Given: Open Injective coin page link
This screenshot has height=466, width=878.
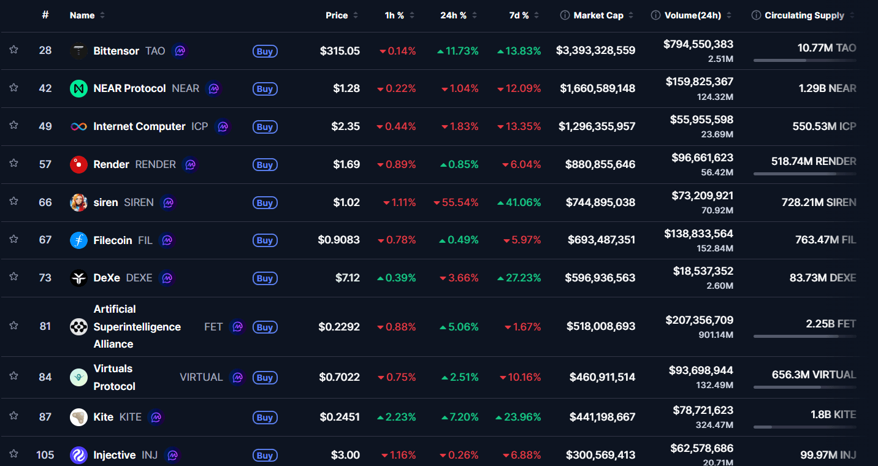Looking at the screenshot, I should 114,455.
